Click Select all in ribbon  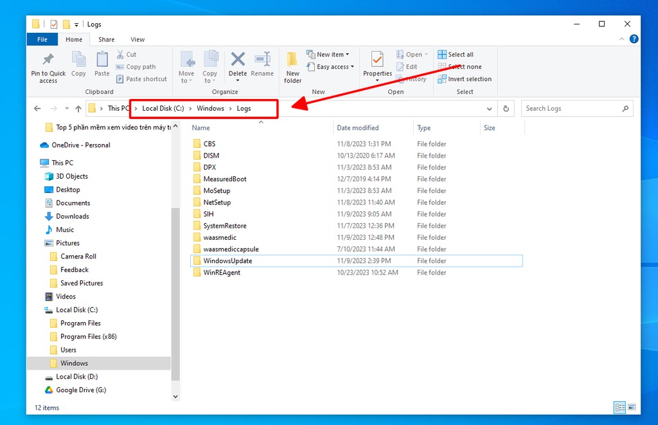456,54
